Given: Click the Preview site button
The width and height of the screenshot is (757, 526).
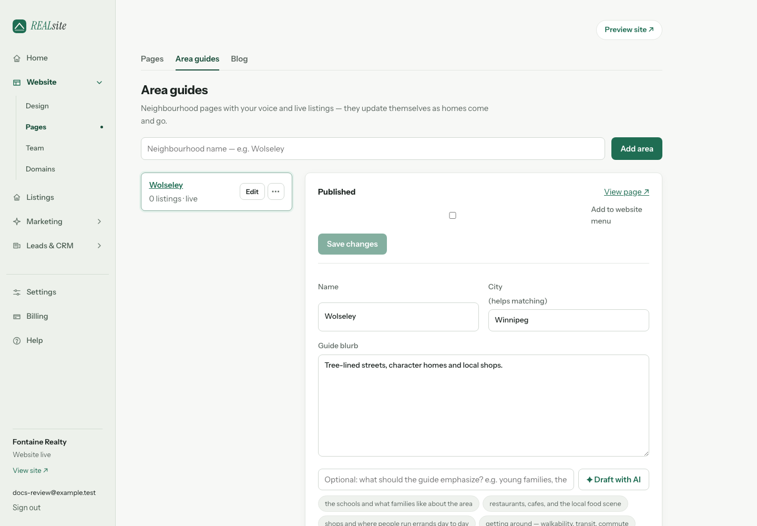Looking at the screenshot, I should pyautogui.click(x=629, y=30).
